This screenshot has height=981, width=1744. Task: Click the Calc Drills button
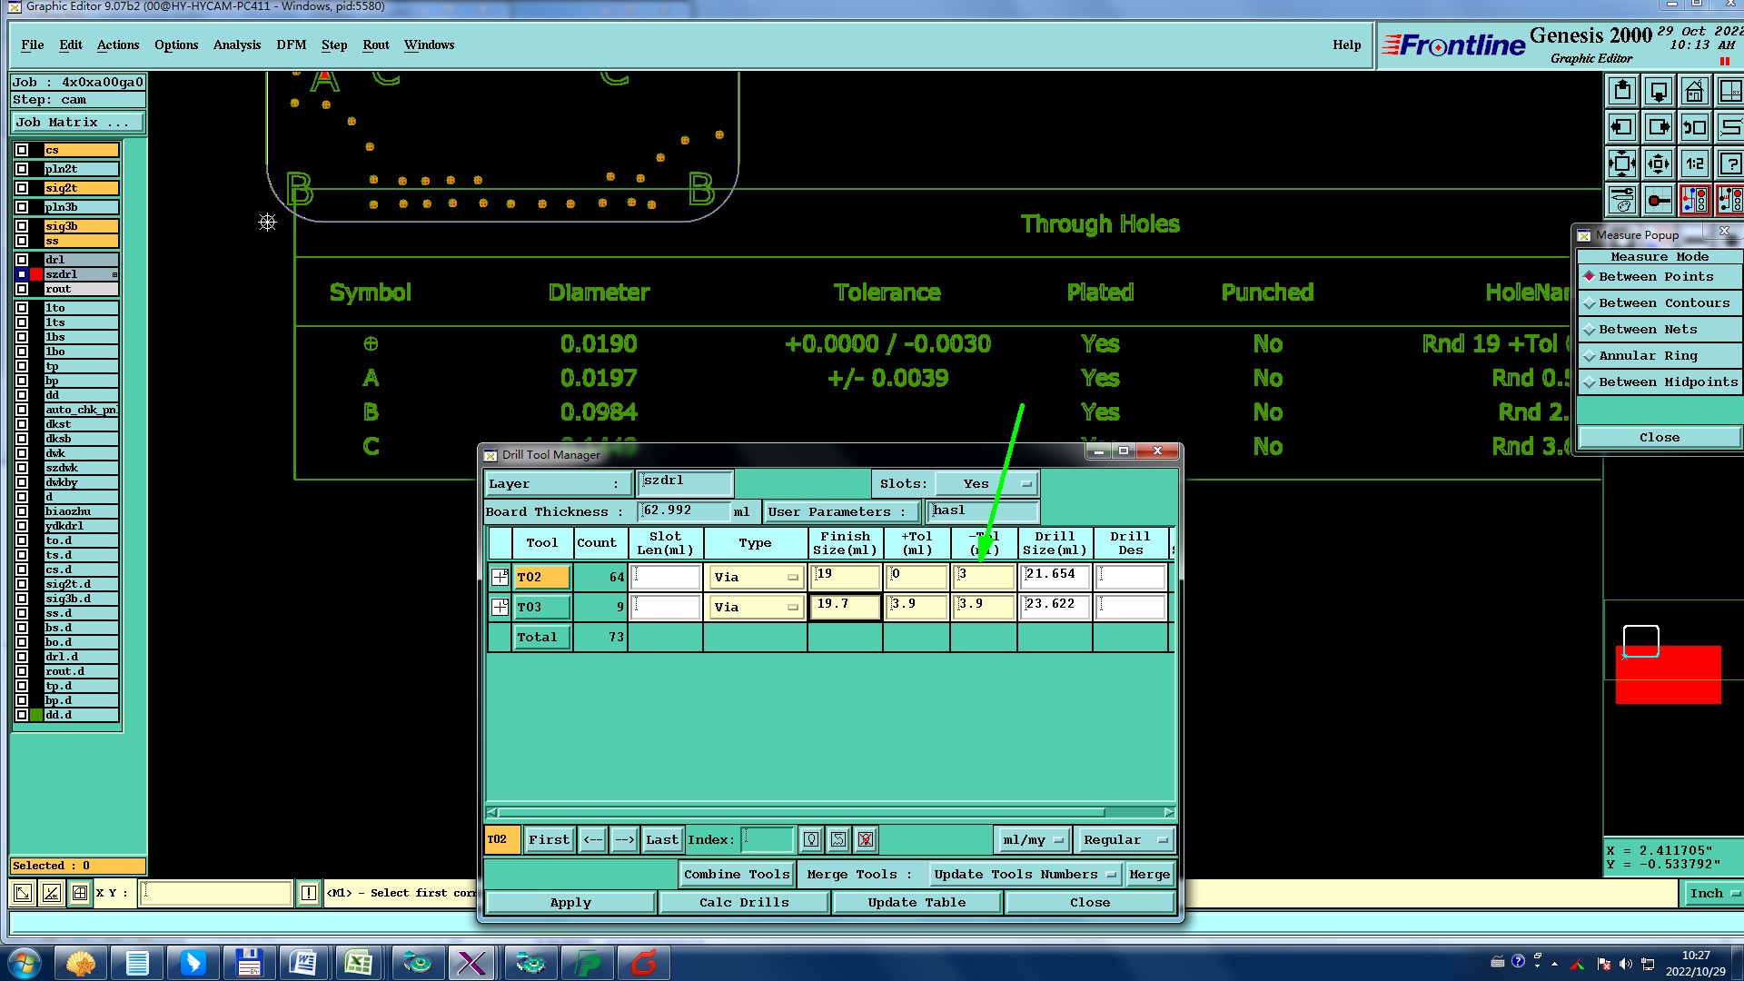click(x=743, y=903)
